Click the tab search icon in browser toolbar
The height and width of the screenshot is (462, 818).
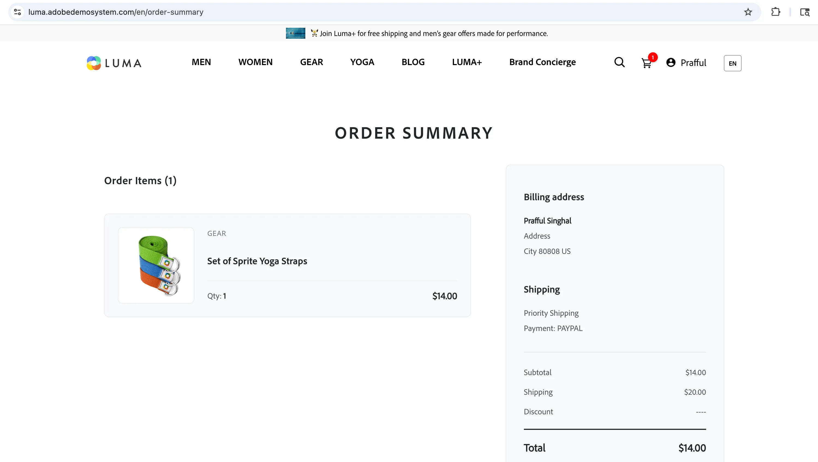(804, 12)
